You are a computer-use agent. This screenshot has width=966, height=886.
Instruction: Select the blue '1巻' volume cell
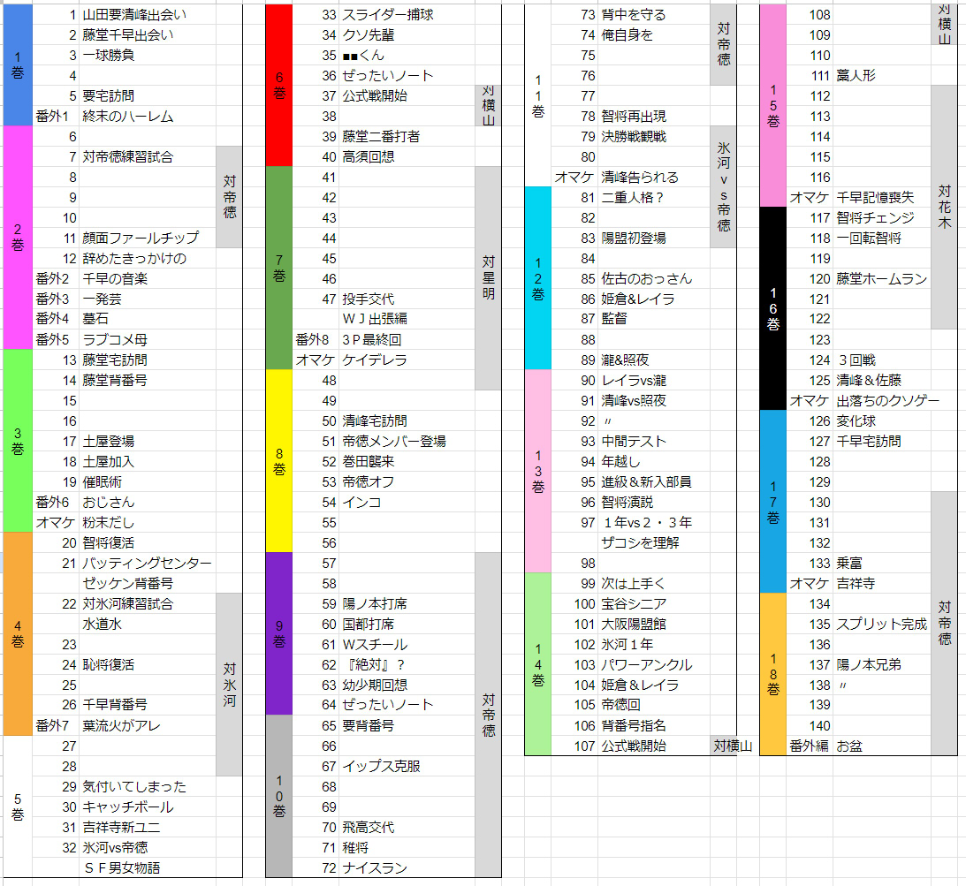tap(18, 65)
